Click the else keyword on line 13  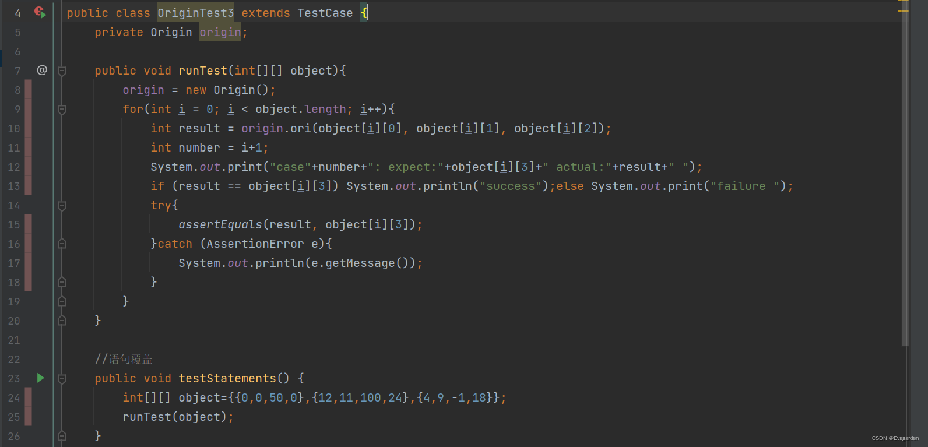[570, 186]
